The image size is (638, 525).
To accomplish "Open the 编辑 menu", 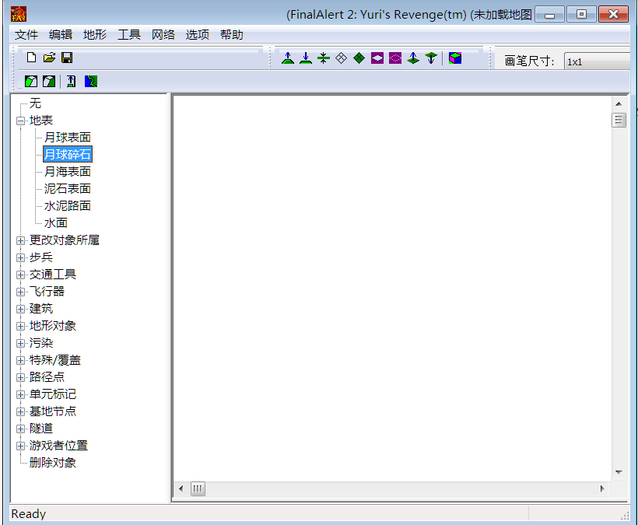I will click(x=61, y=34).
